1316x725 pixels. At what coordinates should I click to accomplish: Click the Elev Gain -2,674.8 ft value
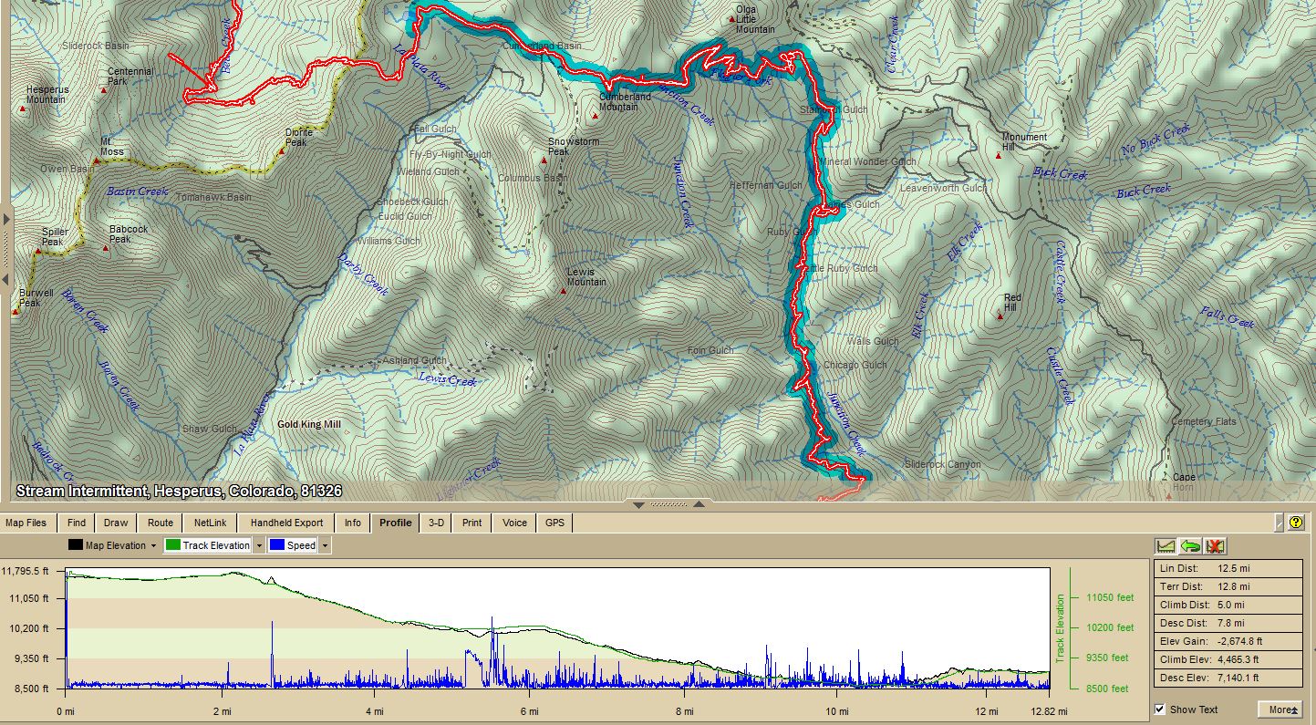click(1240, 641)
